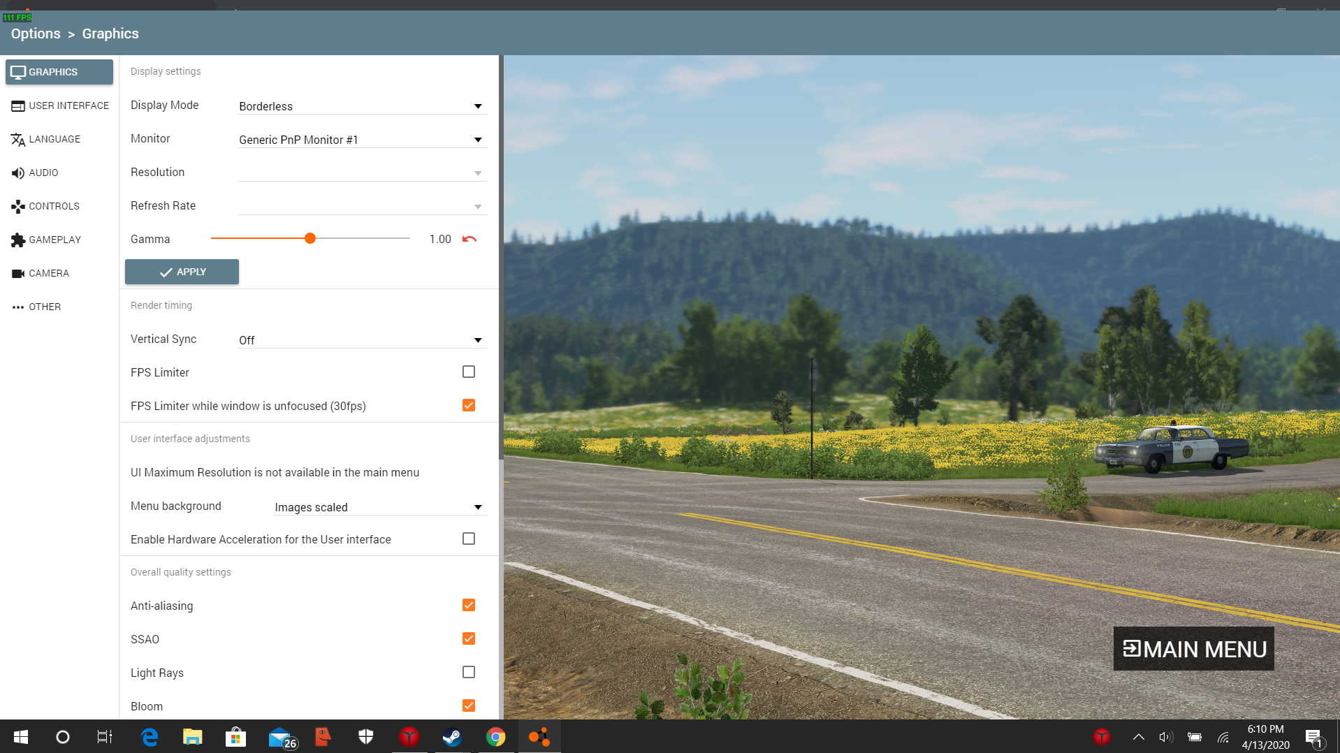
Task: Click the 111 FPS counter overlay
Action: [17, 17]
